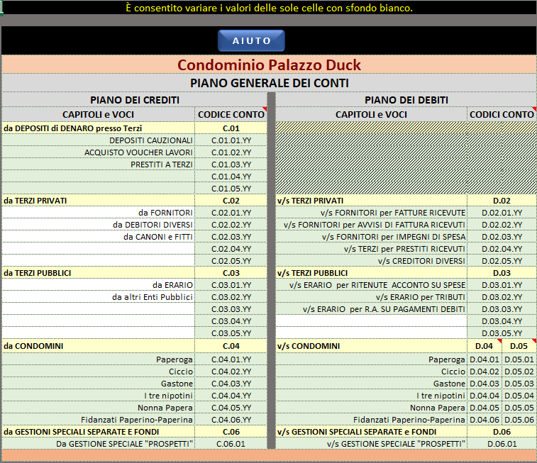The height and width of the screenshot is (463, 537).
Task: Select 'v/s ERARIO per RITENUTE ACCONTO SU SPESE'
Action: [371, 285]
